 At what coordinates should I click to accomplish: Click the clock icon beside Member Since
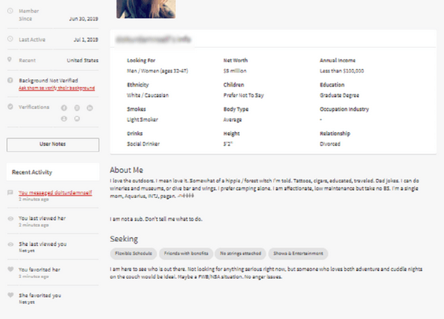(10, 11)
